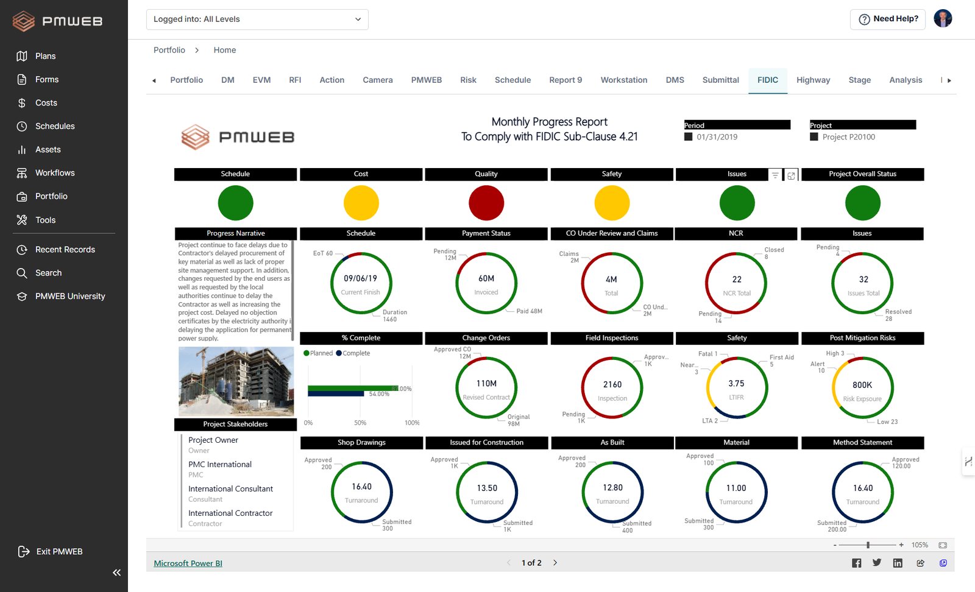
Task: Open Schedules clock icon in sidebar
Action: pos(22,126)
